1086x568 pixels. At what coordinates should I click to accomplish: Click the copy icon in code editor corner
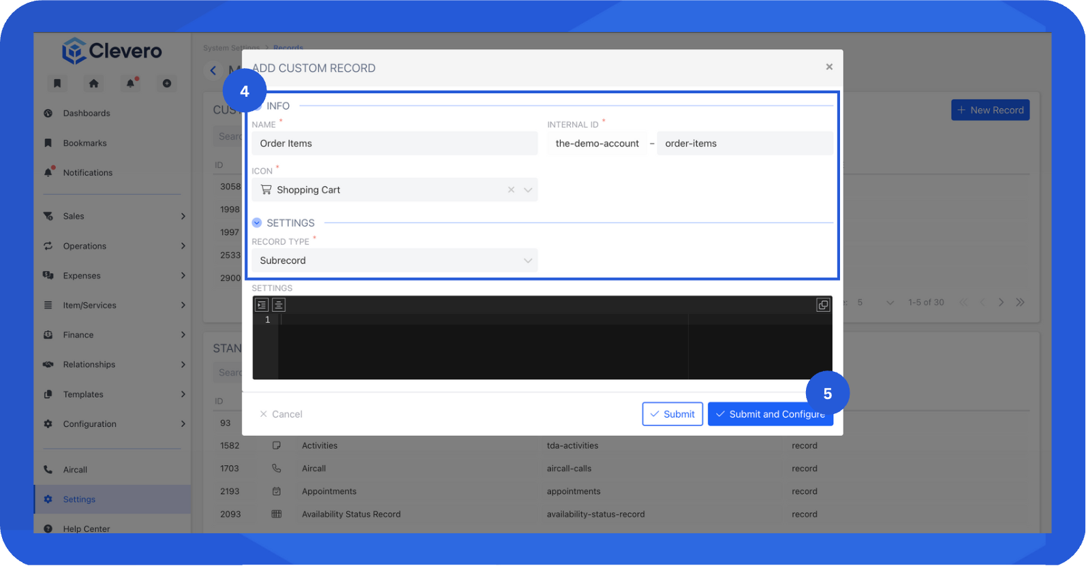coord(823,305)
